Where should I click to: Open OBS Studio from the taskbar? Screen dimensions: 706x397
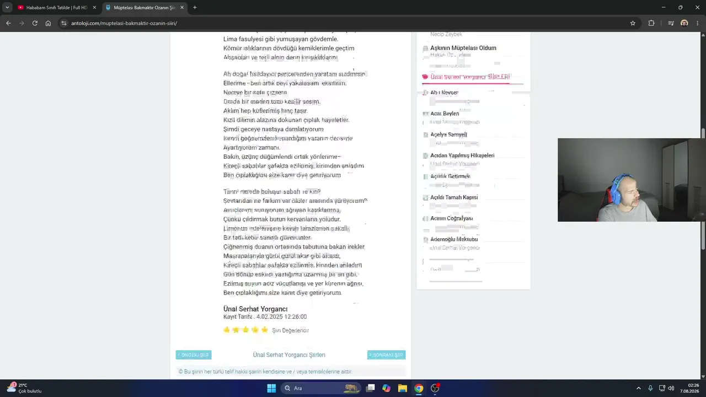pyautogui.click(x=435, y=388)
